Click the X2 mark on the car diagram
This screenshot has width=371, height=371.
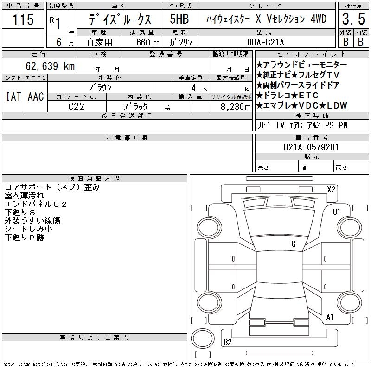[x=331, y=190]
